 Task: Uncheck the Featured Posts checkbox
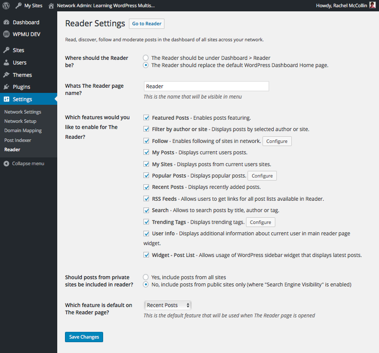146,118
